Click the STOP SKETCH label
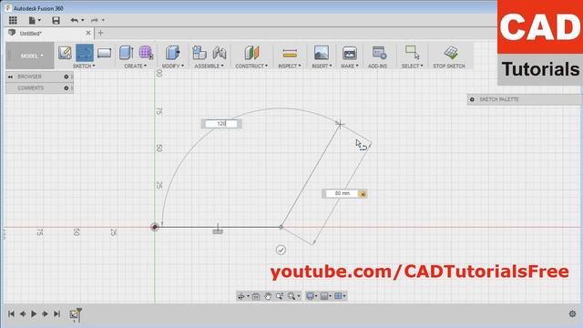Screen dimensions: 583x328 [449, 66]
